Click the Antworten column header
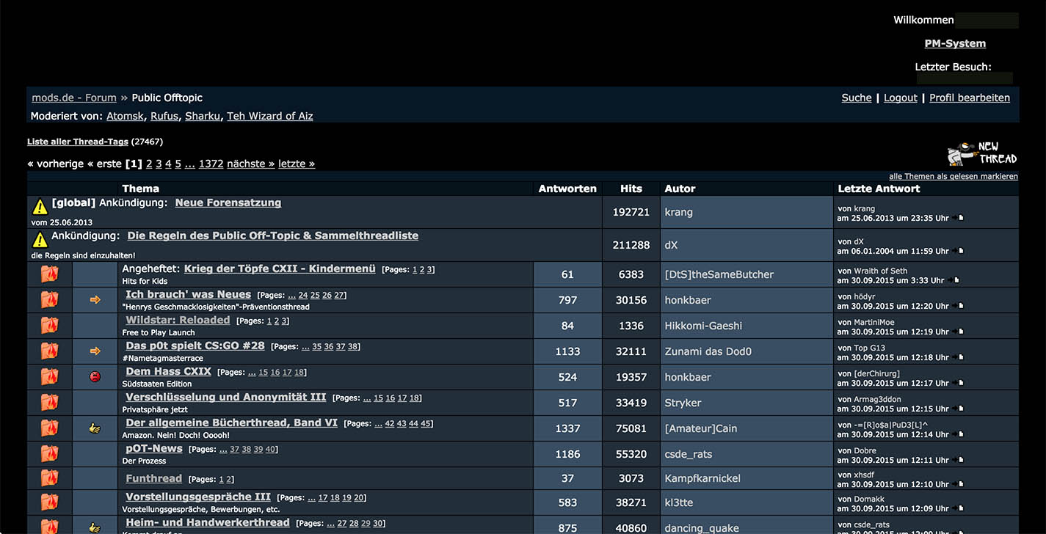The height and width of the screenshot is (534, 1046). coord(567,189)
